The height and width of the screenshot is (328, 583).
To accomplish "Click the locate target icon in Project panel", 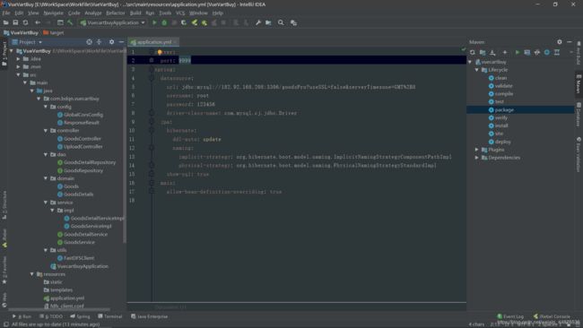I will pos(89,42).
